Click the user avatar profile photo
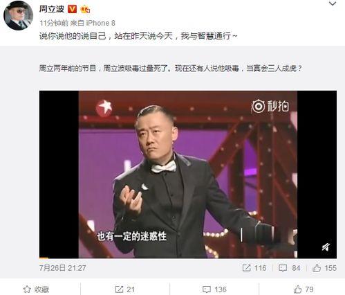 click(18, 15)
